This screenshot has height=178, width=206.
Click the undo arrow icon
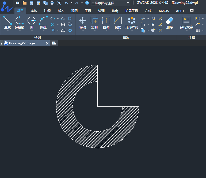[66, 3]
